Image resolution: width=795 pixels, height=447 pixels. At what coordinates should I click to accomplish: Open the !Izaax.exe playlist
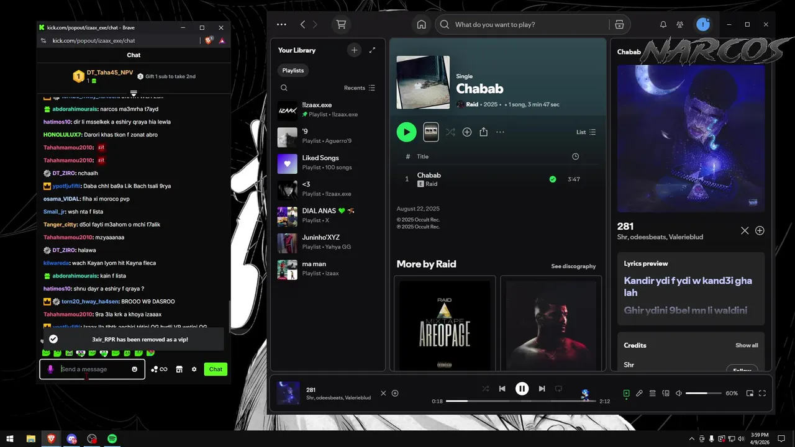tap(328, 110)
